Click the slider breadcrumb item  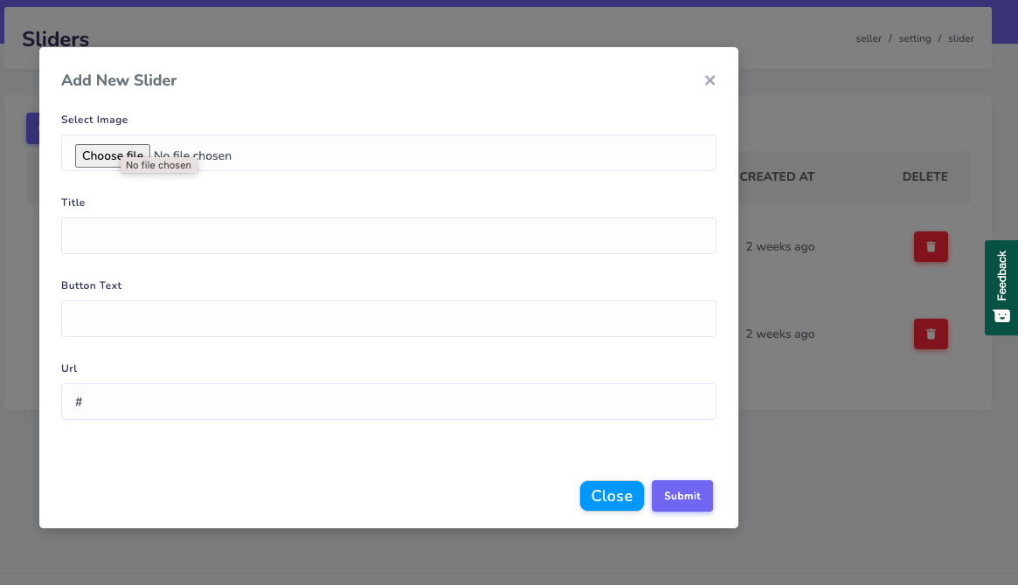click(x=961, y=38)
